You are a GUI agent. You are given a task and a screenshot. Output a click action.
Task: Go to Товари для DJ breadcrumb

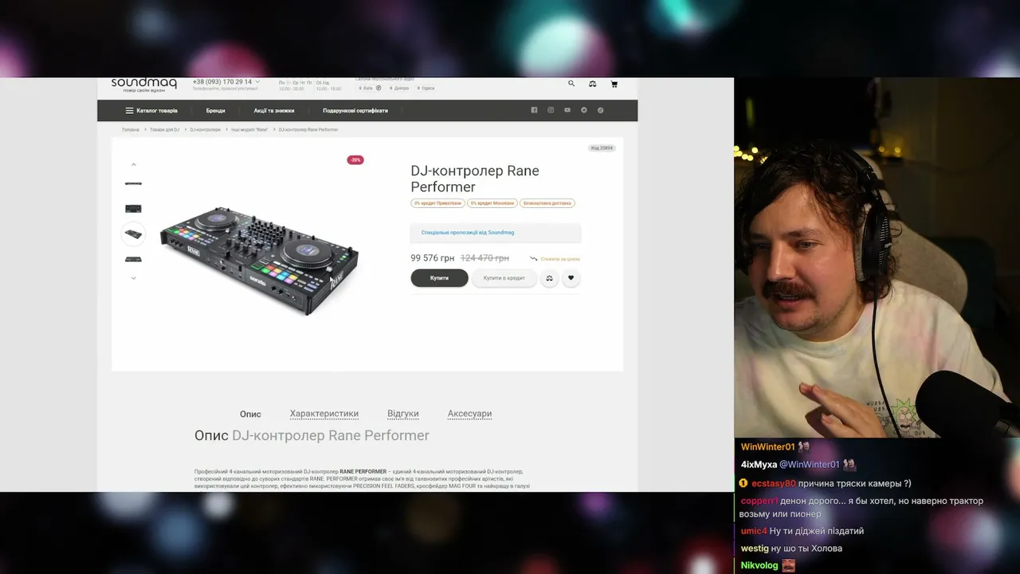click(x=165, y=129)
